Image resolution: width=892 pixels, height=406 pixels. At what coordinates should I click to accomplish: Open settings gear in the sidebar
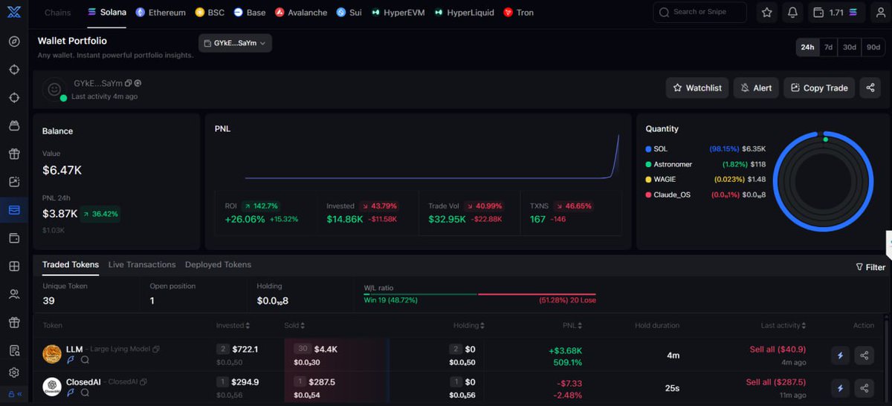point(14,373)
